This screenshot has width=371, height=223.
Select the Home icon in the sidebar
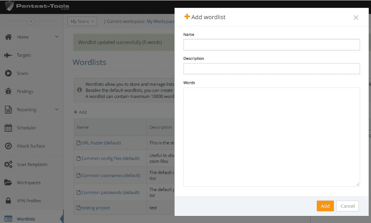[x=8, y=37]
